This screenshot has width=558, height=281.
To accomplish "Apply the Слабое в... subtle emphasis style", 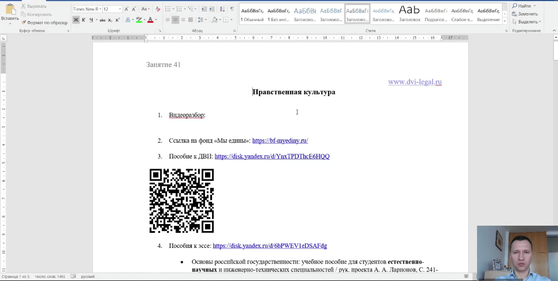I will pos(462,14).
